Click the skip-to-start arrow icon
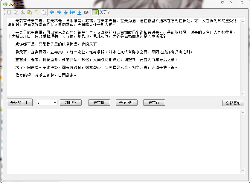250x183 pixels. [72, 12]
